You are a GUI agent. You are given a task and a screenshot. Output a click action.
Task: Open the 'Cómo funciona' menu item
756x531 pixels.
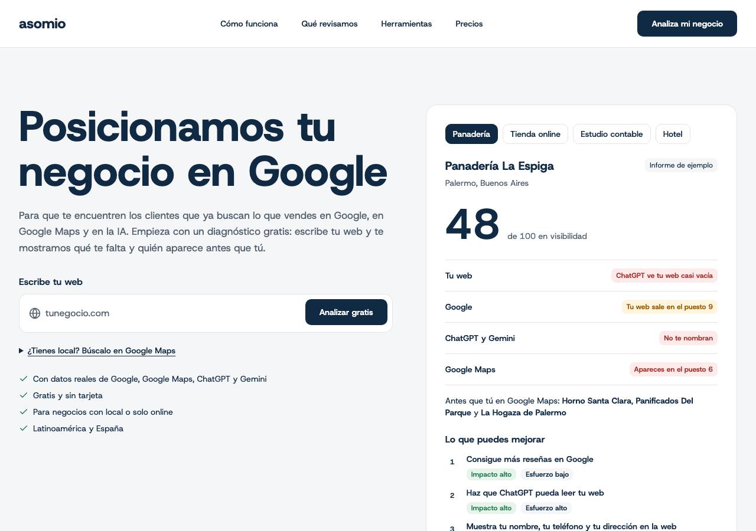coord(249,24)
